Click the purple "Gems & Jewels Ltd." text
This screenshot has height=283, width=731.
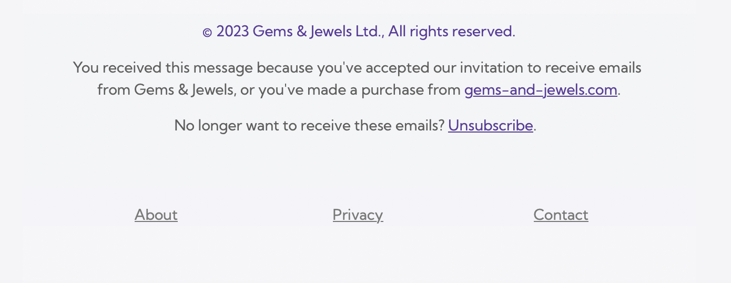click(317, 31)
